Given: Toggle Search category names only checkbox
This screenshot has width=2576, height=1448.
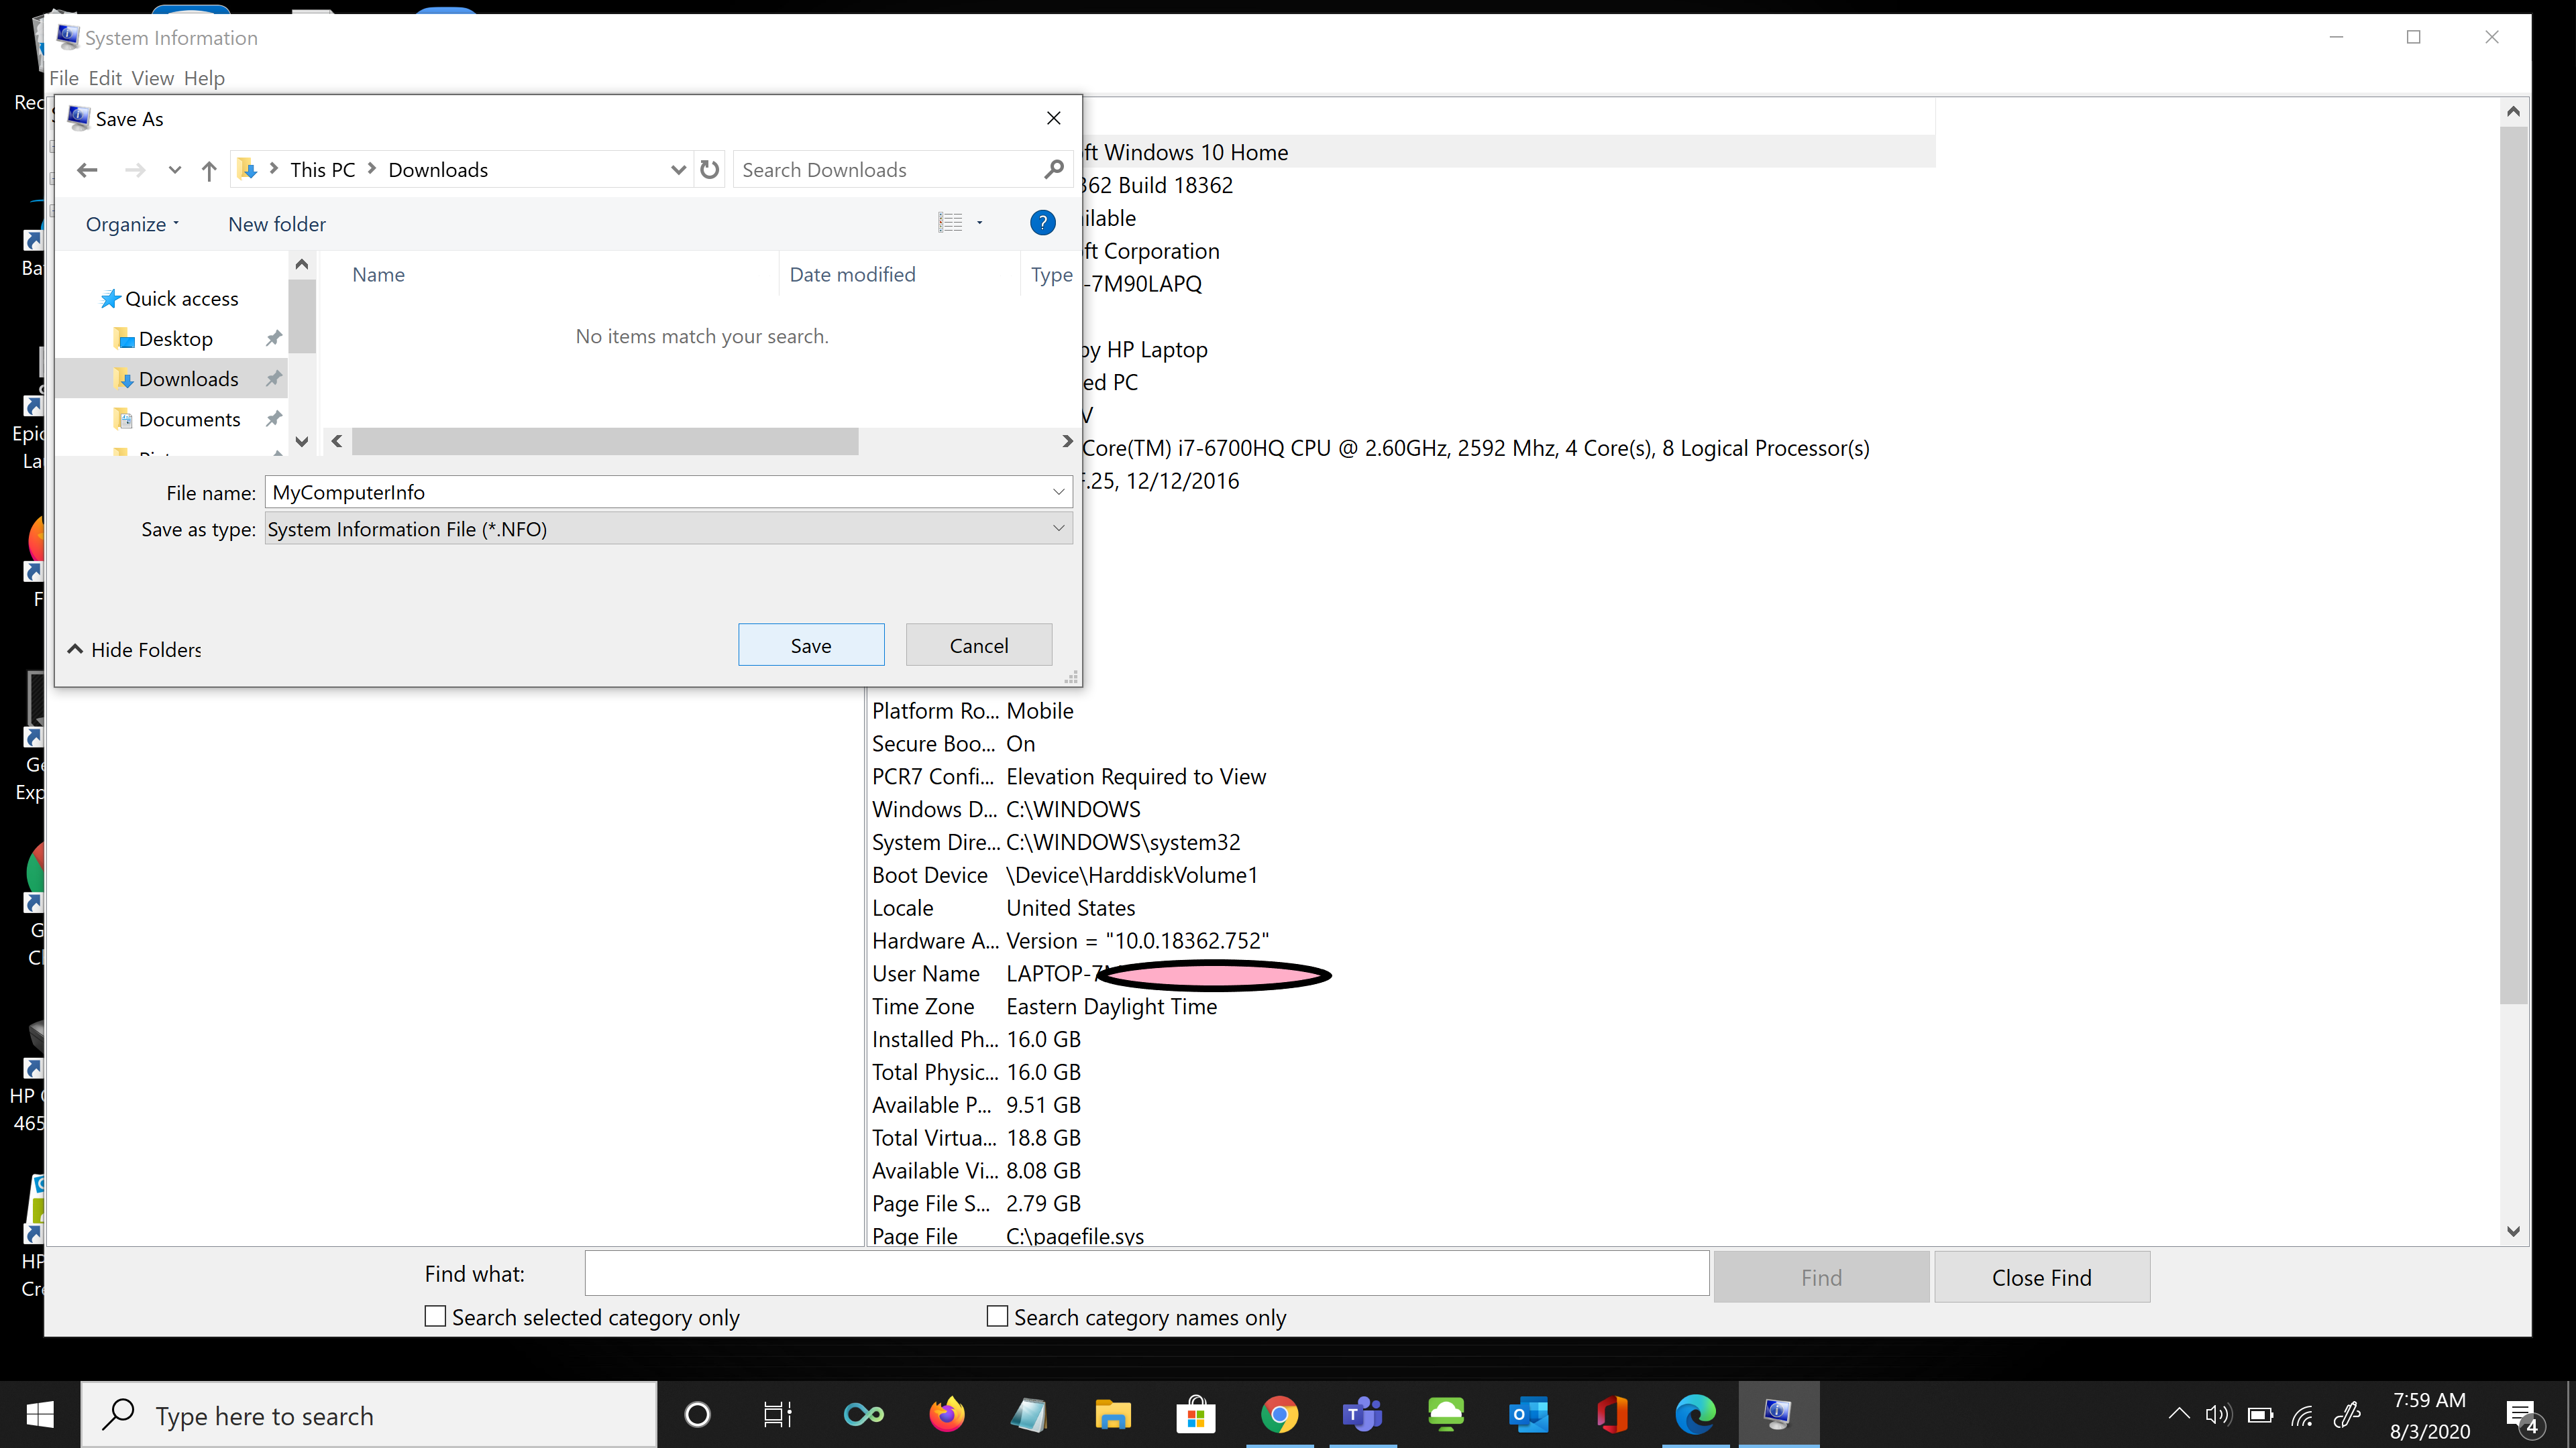Looking at the screenshot, I should tap(997, 1317).
